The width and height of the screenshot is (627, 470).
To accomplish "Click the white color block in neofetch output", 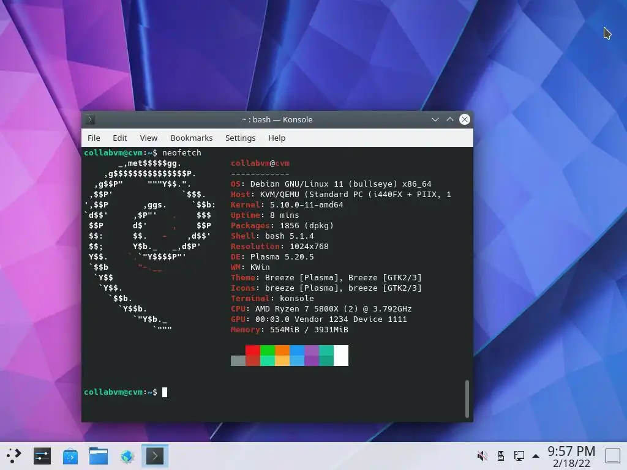I will click(341, 356).
